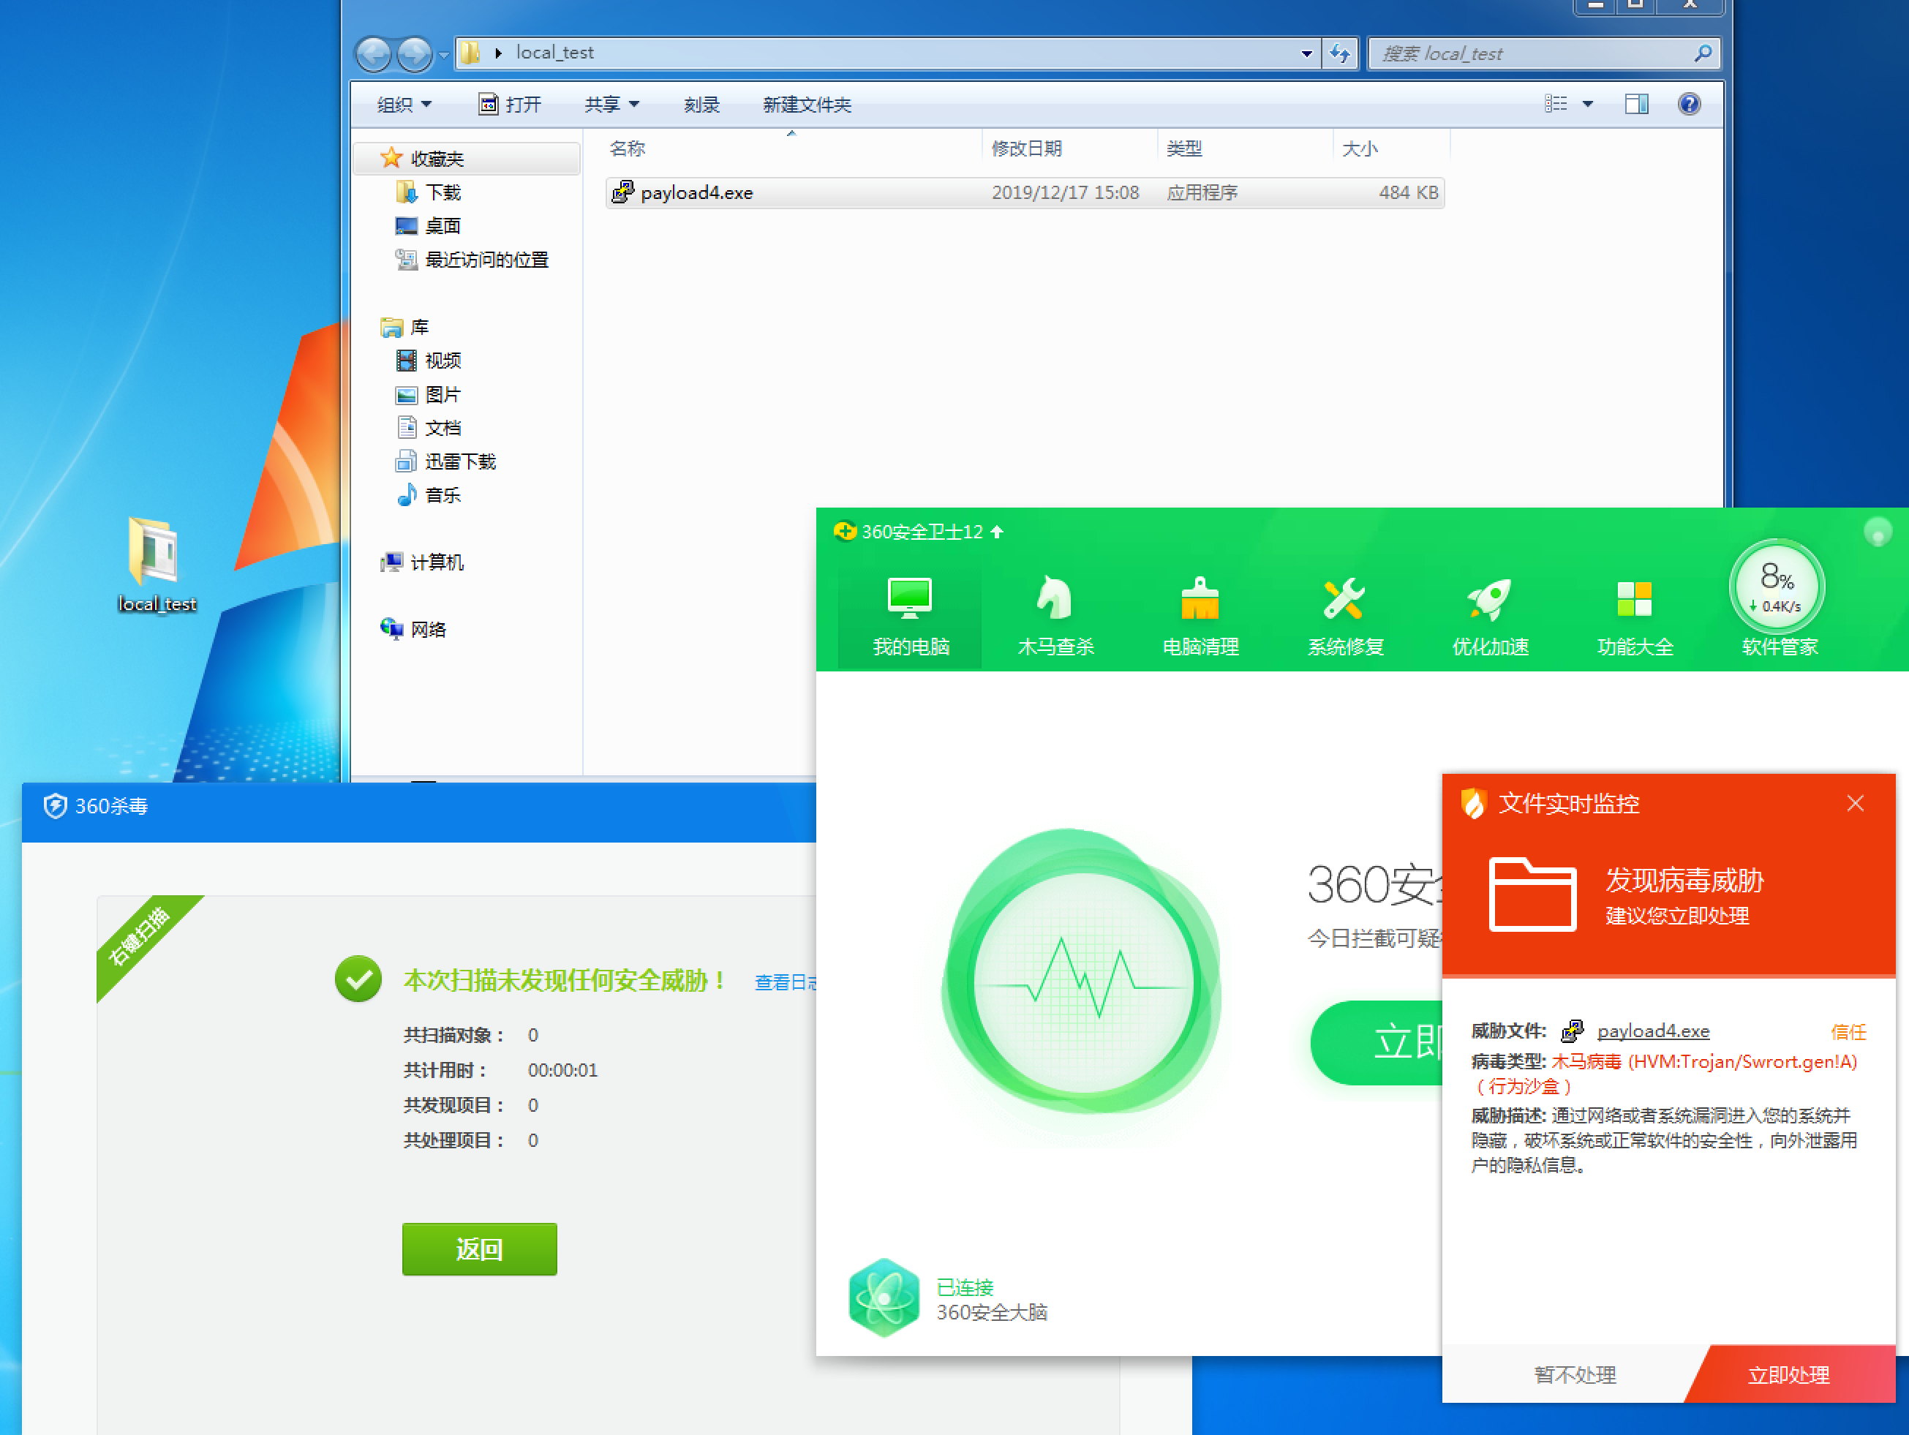Click the green orb at 360 window corner
Viewport: 1909px width, 1435px height.
point(1877,532)
